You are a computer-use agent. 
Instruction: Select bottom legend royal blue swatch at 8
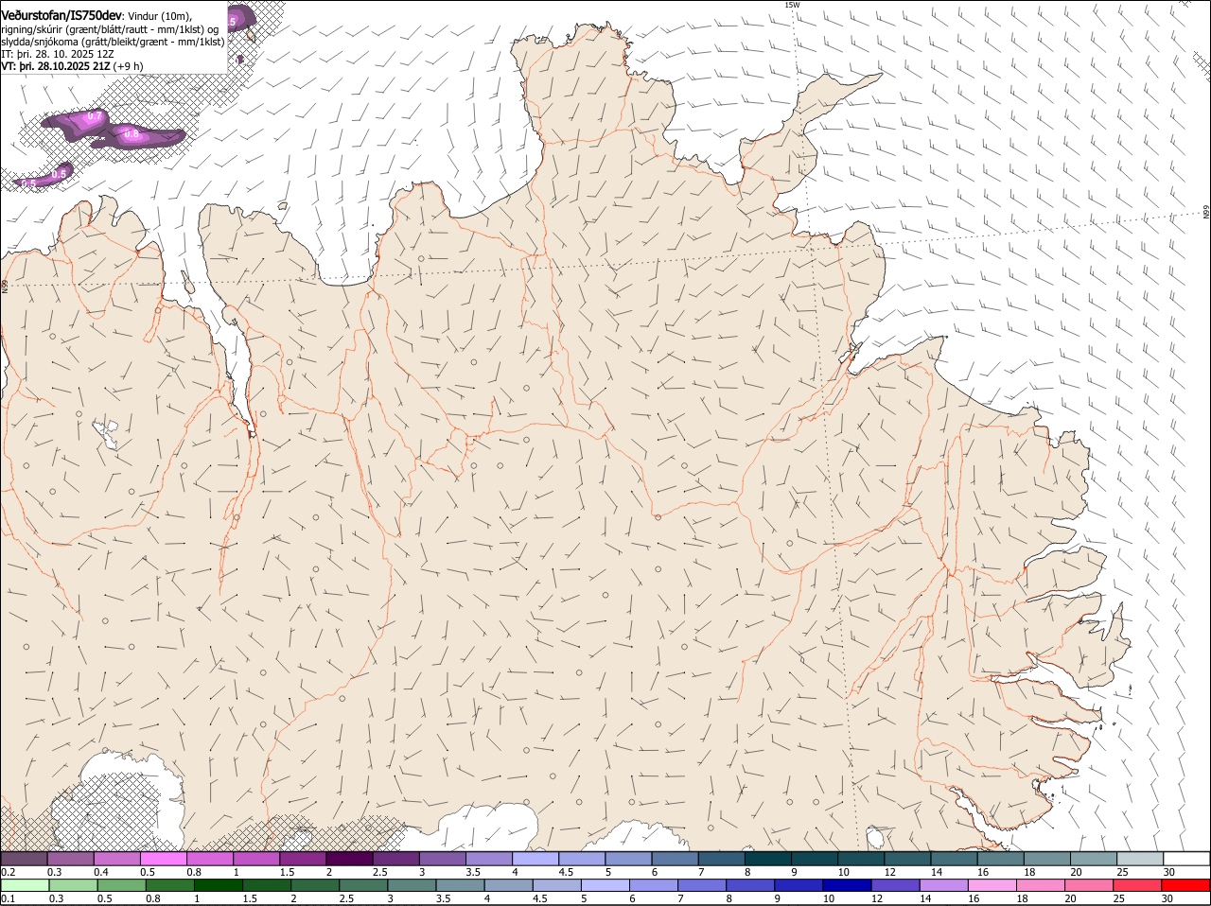click(x=750, y=885)
